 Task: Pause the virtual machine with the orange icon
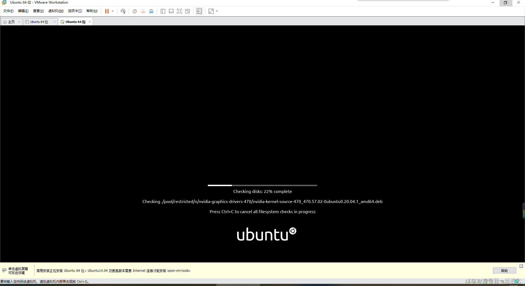point(107,11)
